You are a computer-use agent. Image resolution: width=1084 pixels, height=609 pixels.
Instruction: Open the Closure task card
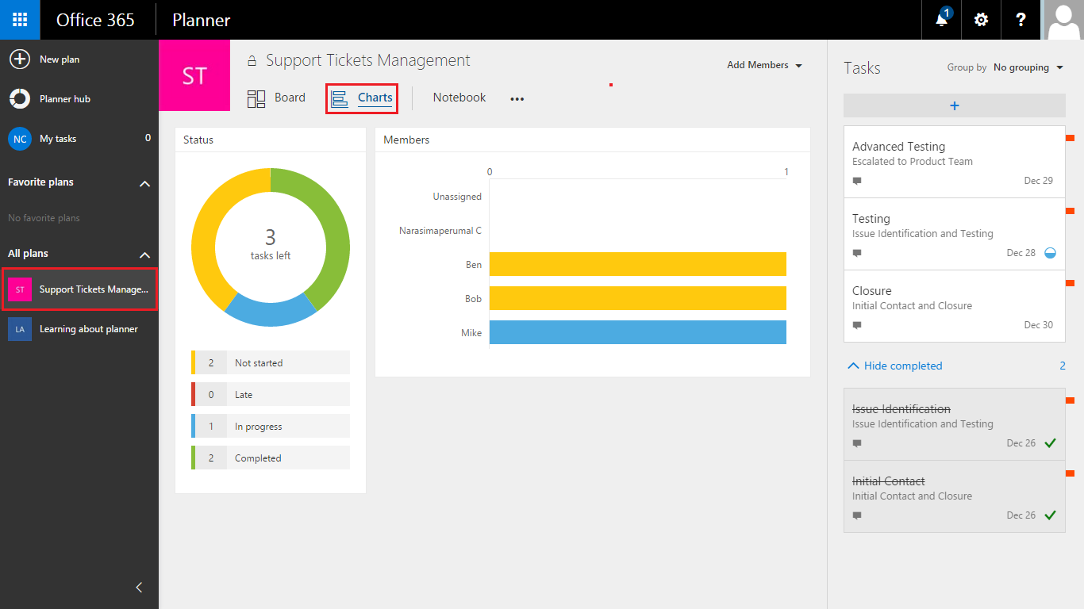[955, 306]
